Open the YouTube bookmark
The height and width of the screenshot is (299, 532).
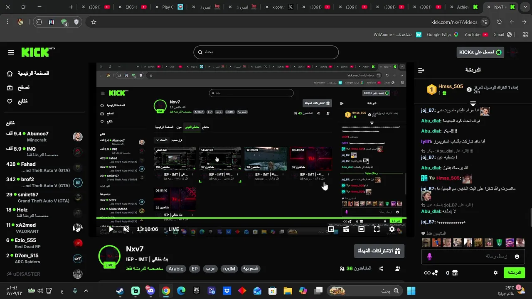[x=475, y=34]
